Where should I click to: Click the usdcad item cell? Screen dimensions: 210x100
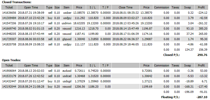pos(66,76)
